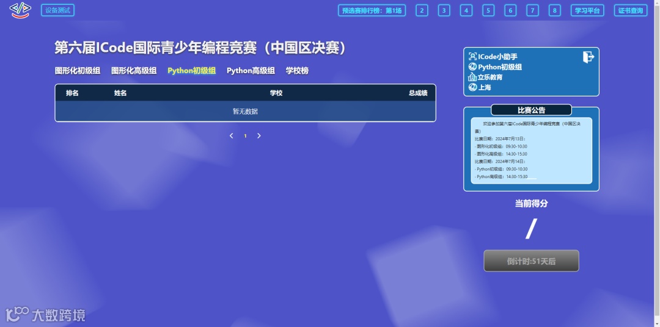Go to next page with right chevron
Viewport: 660px width, 327px height.
pyautogui.click(x=259, y=136)
